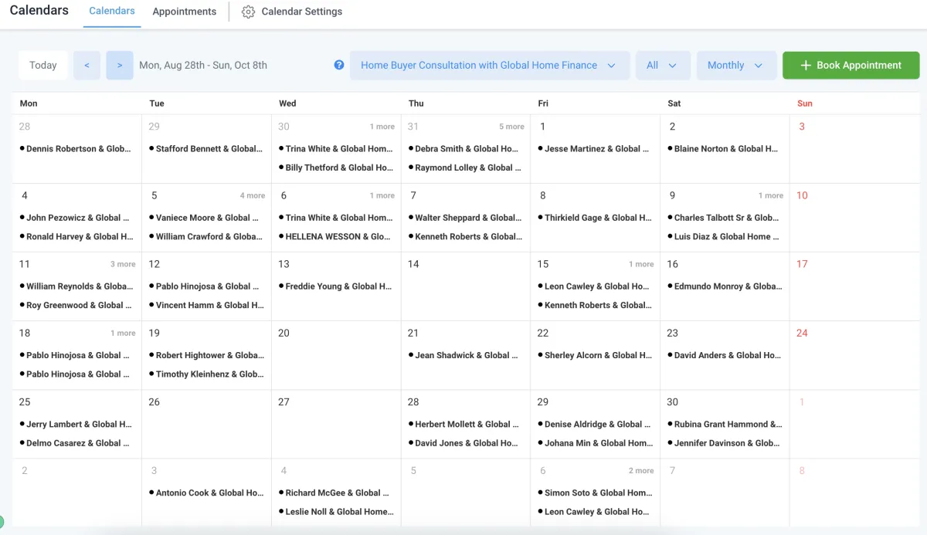Image resolution: width=927 pixels, height=535 pixels.
Task: Open HELLENA WESSON appointment
Action: (336, 236)
